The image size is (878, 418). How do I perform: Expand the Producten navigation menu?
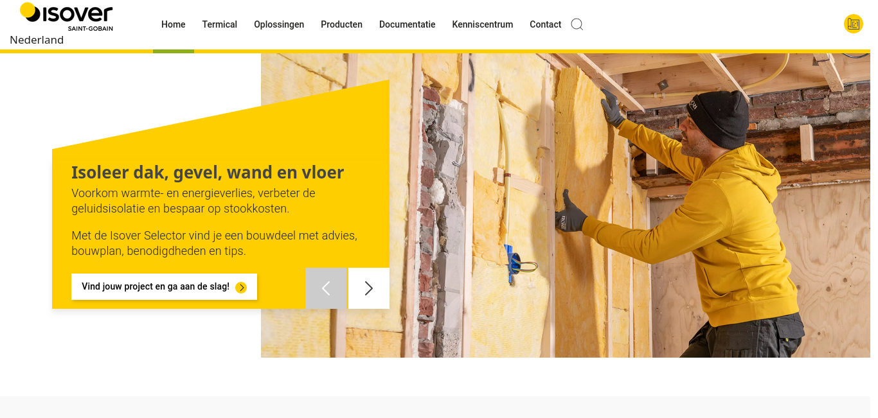coord(342,24)
